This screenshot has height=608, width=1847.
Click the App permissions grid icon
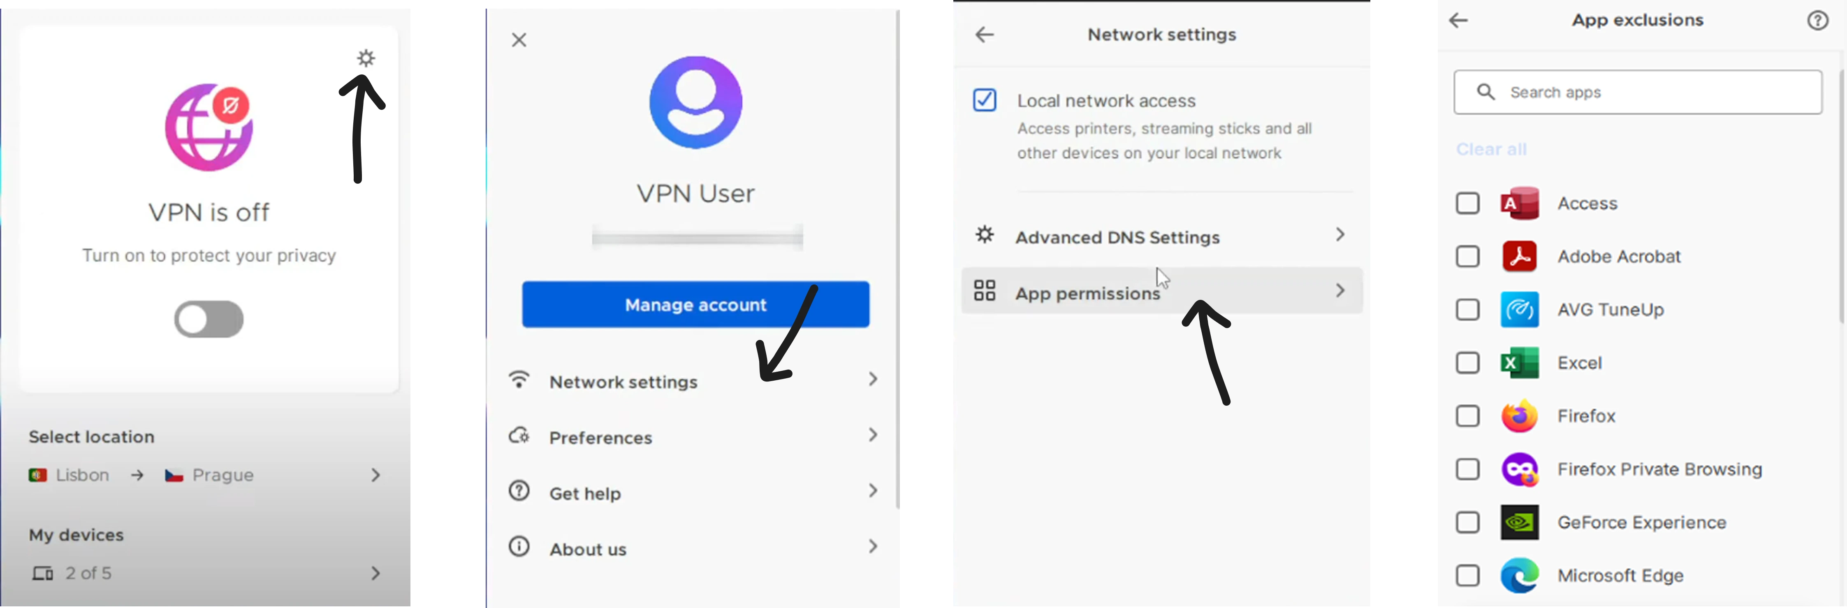(x=984, y=290)
